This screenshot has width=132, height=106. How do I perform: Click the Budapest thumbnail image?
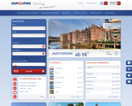(51, 82)
